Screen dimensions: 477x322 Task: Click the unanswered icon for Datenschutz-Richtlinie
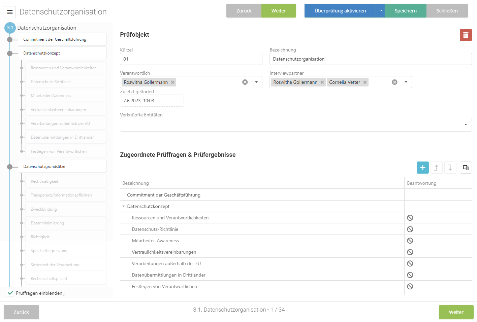(x=410, y=229)
